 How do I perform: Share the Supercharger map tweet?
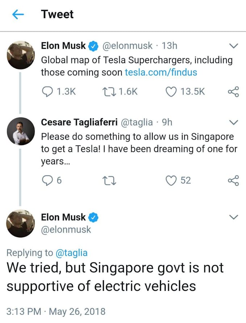point(233,92)
